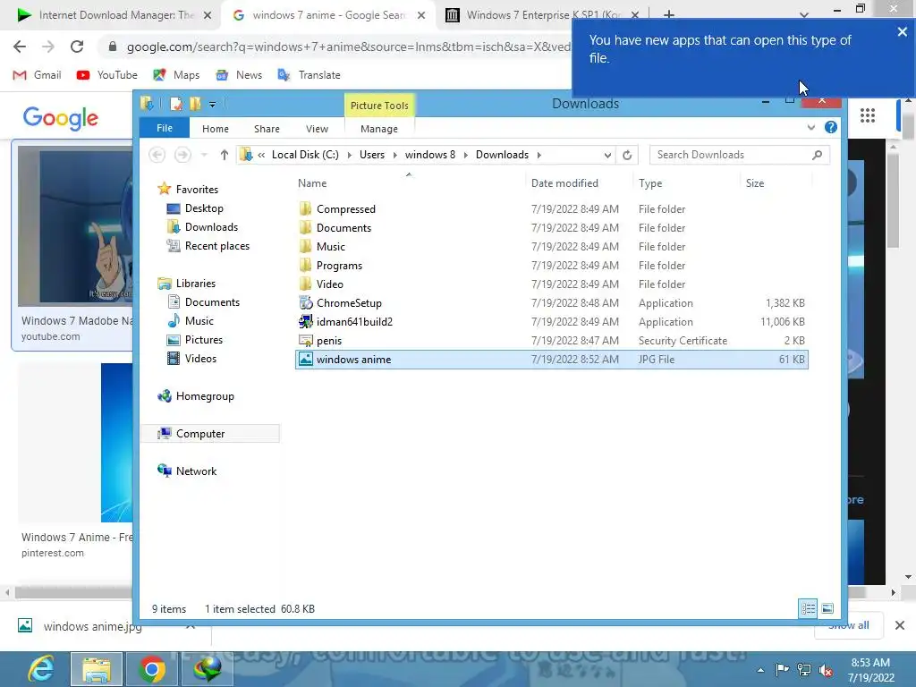Show hidden tray icons arrow
This screenshot has height=687, width=916.
point(760,670)
